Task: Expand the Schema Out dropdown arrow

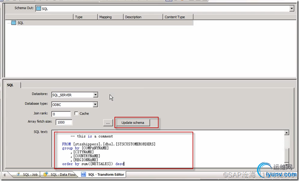Action: coord(292,9)
